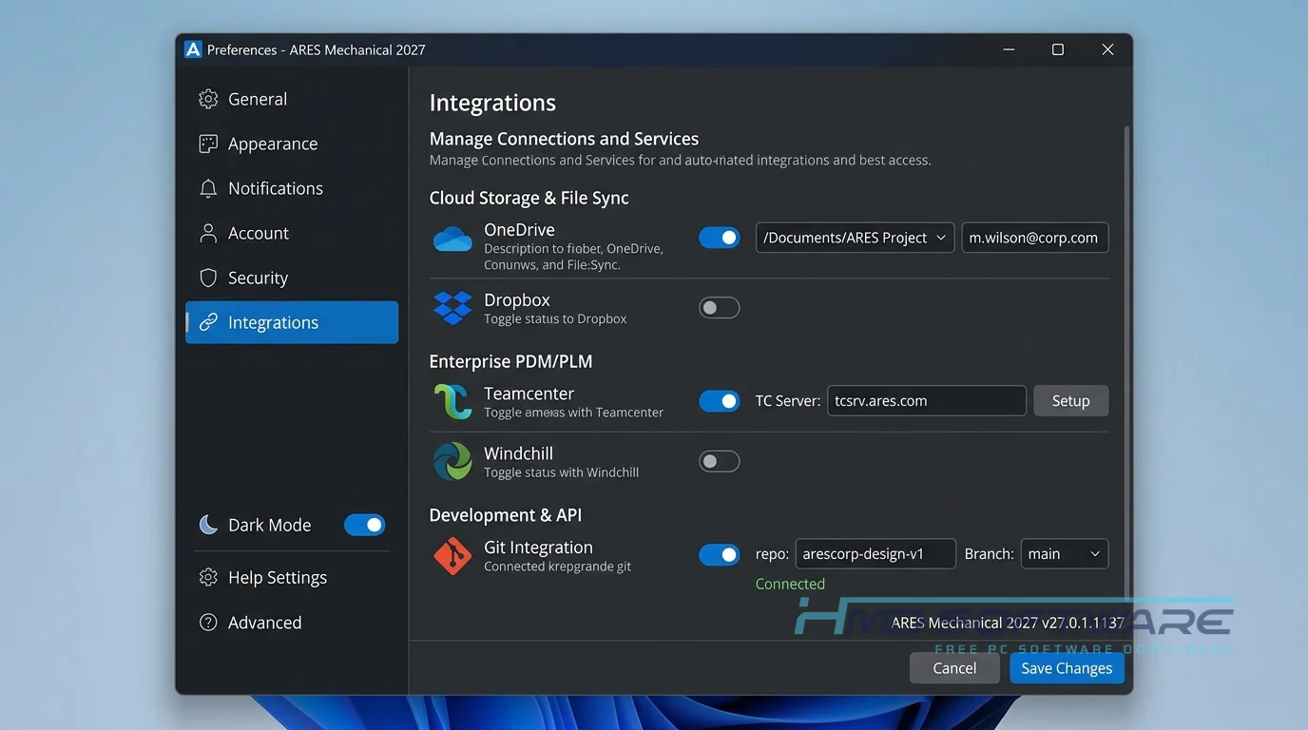Image resolution: width=1308 pixels, height=730 pixels.
Task: Open the General settings tab
Action: coord(292,99)
